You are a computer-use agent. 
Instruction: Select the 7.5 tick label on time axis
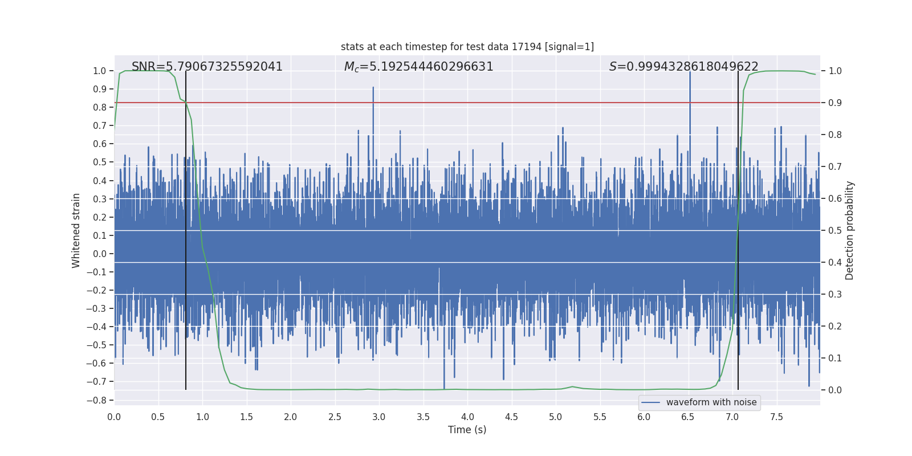pos(776,417)
